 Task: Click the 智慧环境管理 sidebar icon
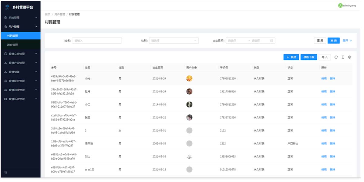coord(6,99)
